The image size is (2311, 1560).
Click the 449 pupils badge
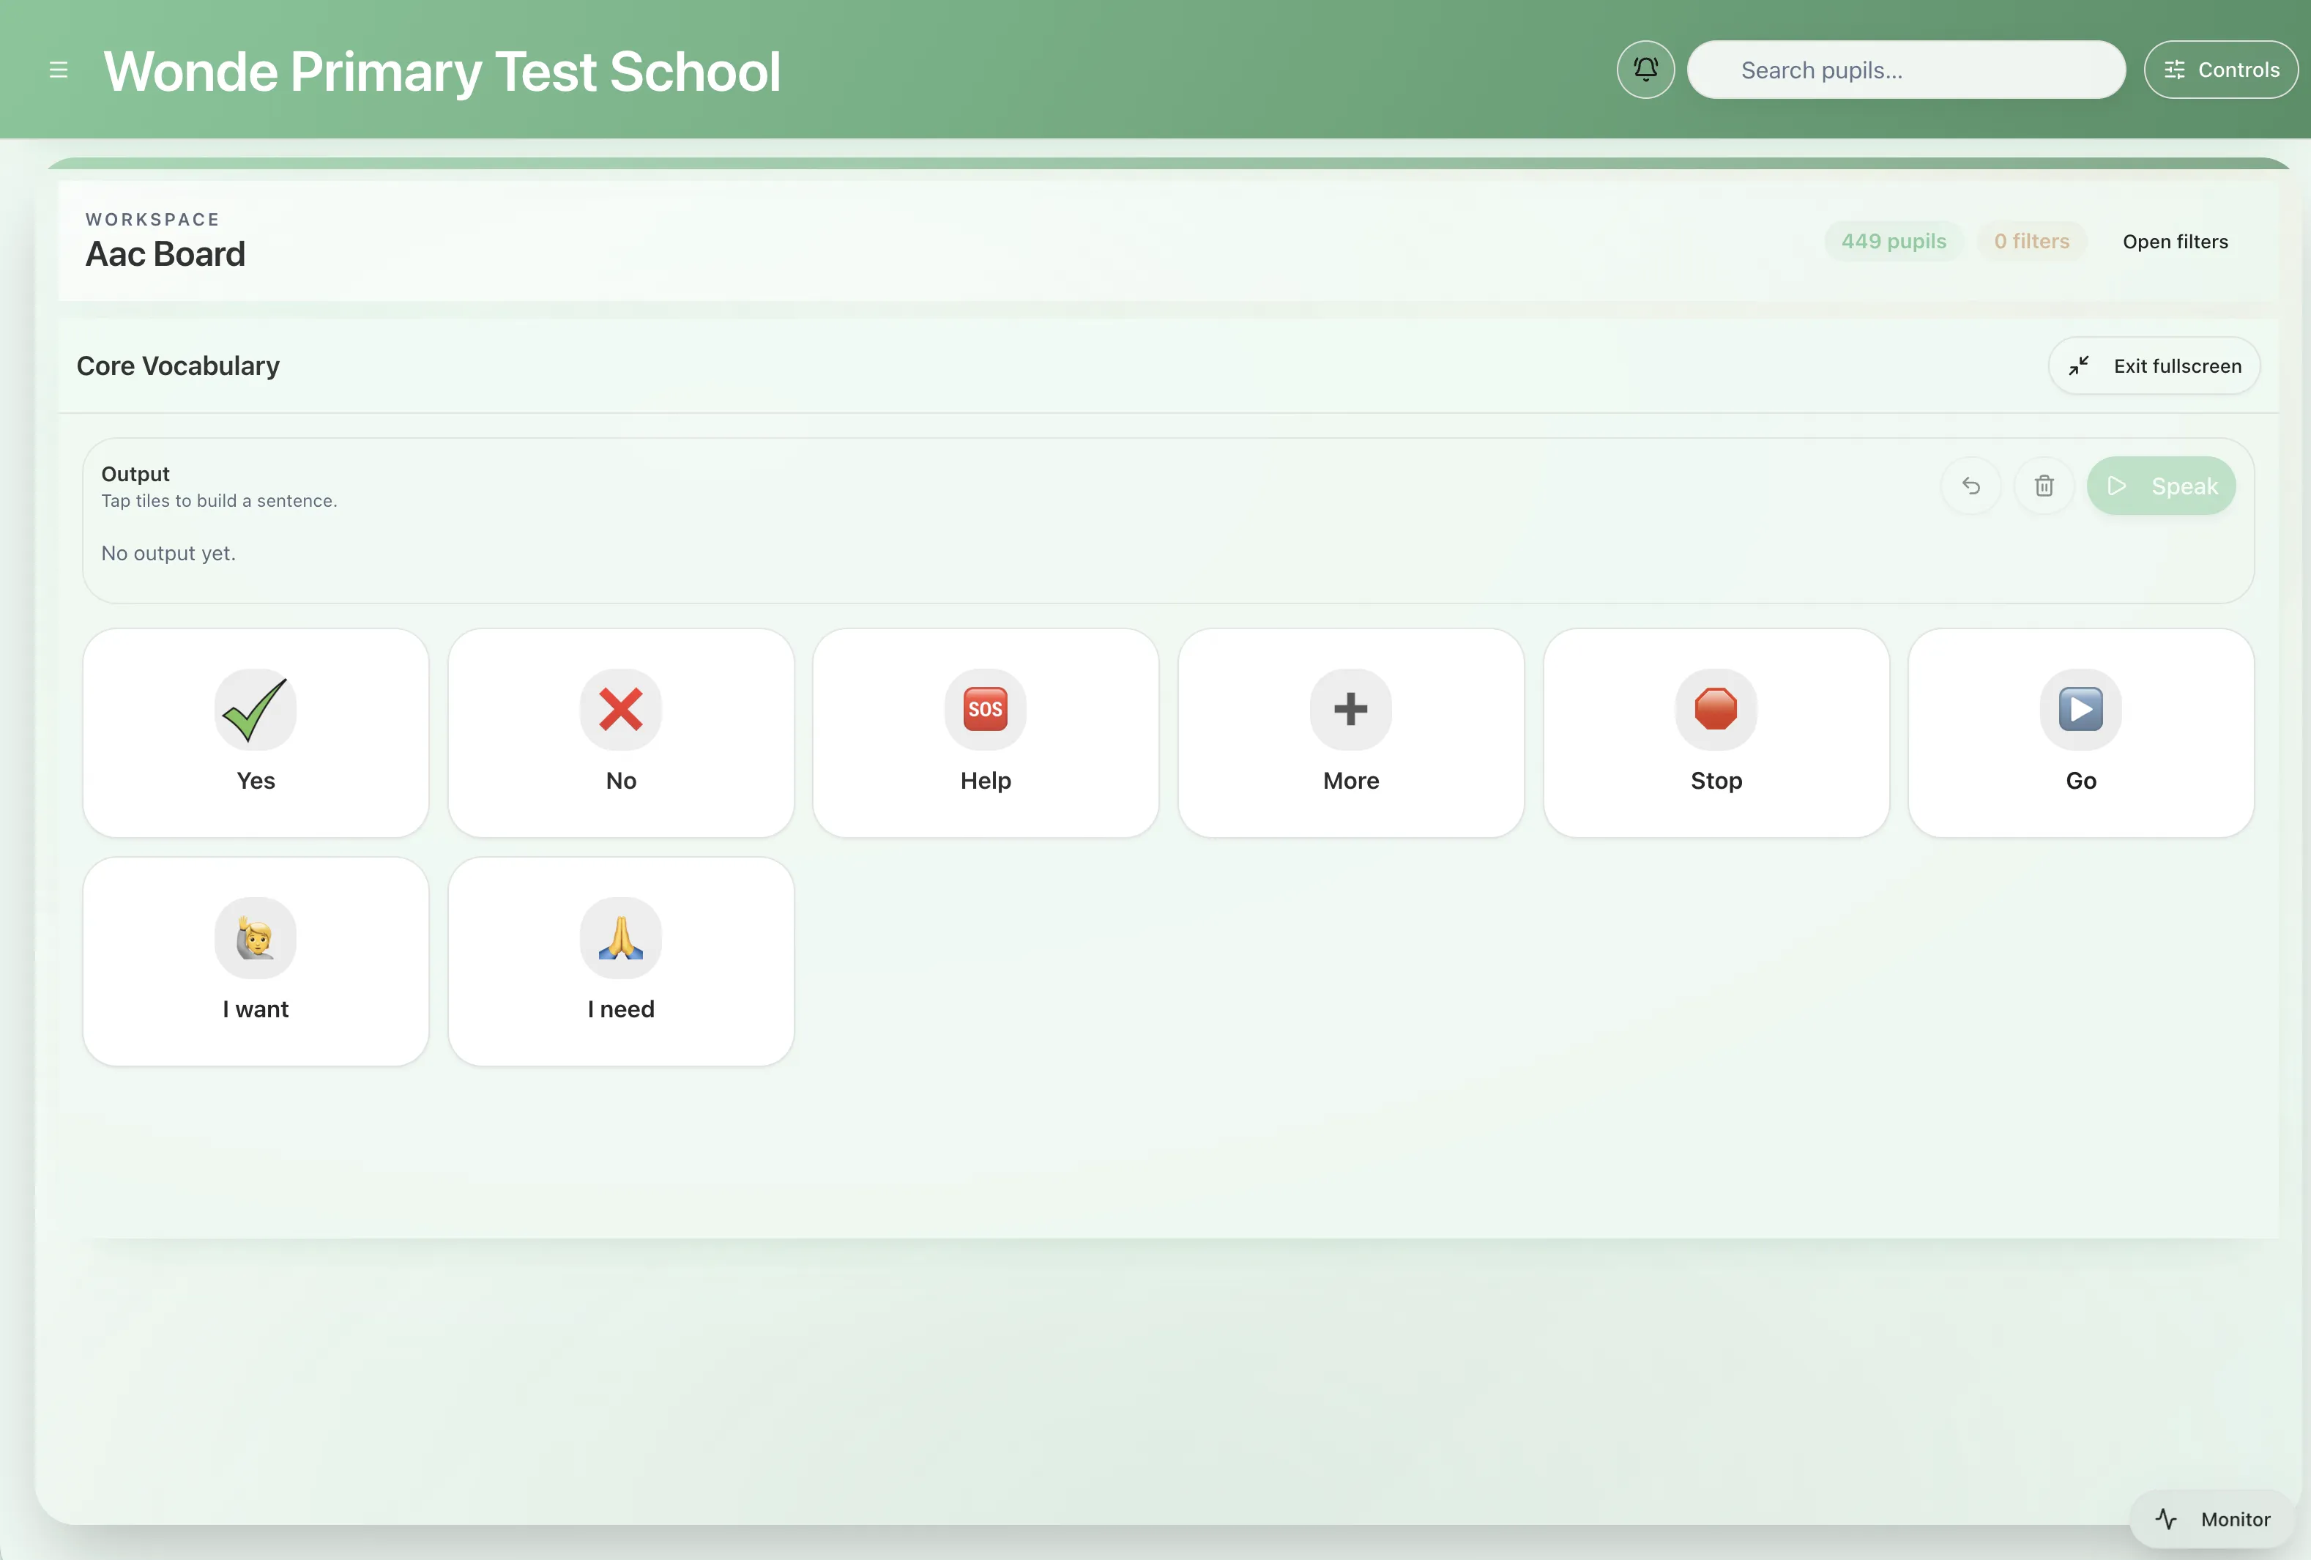coord(1894,241)
